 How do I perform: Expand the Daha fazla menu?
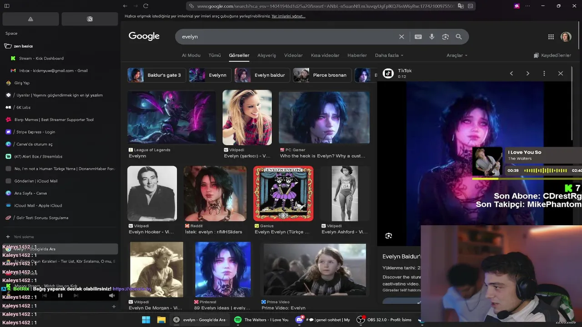click(389, 55)
